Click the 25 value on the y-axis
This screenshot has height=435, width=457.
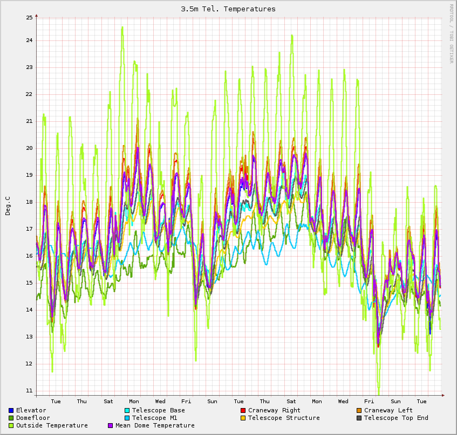coord(29,17)
